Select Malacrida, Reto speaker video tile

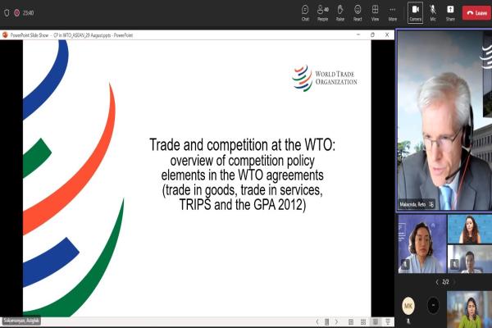coord(444,121)
